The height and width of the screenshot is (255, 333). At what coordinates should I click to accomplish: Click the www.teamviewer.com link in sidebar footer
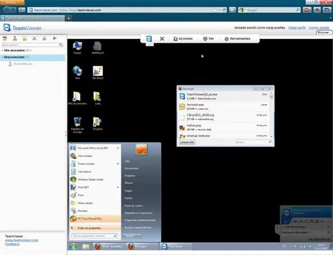pos(22,240)
